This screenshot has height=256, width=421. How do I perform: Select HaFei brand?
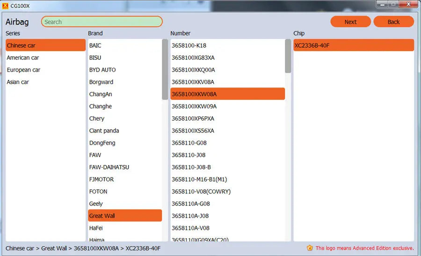(x=125, y=228)
